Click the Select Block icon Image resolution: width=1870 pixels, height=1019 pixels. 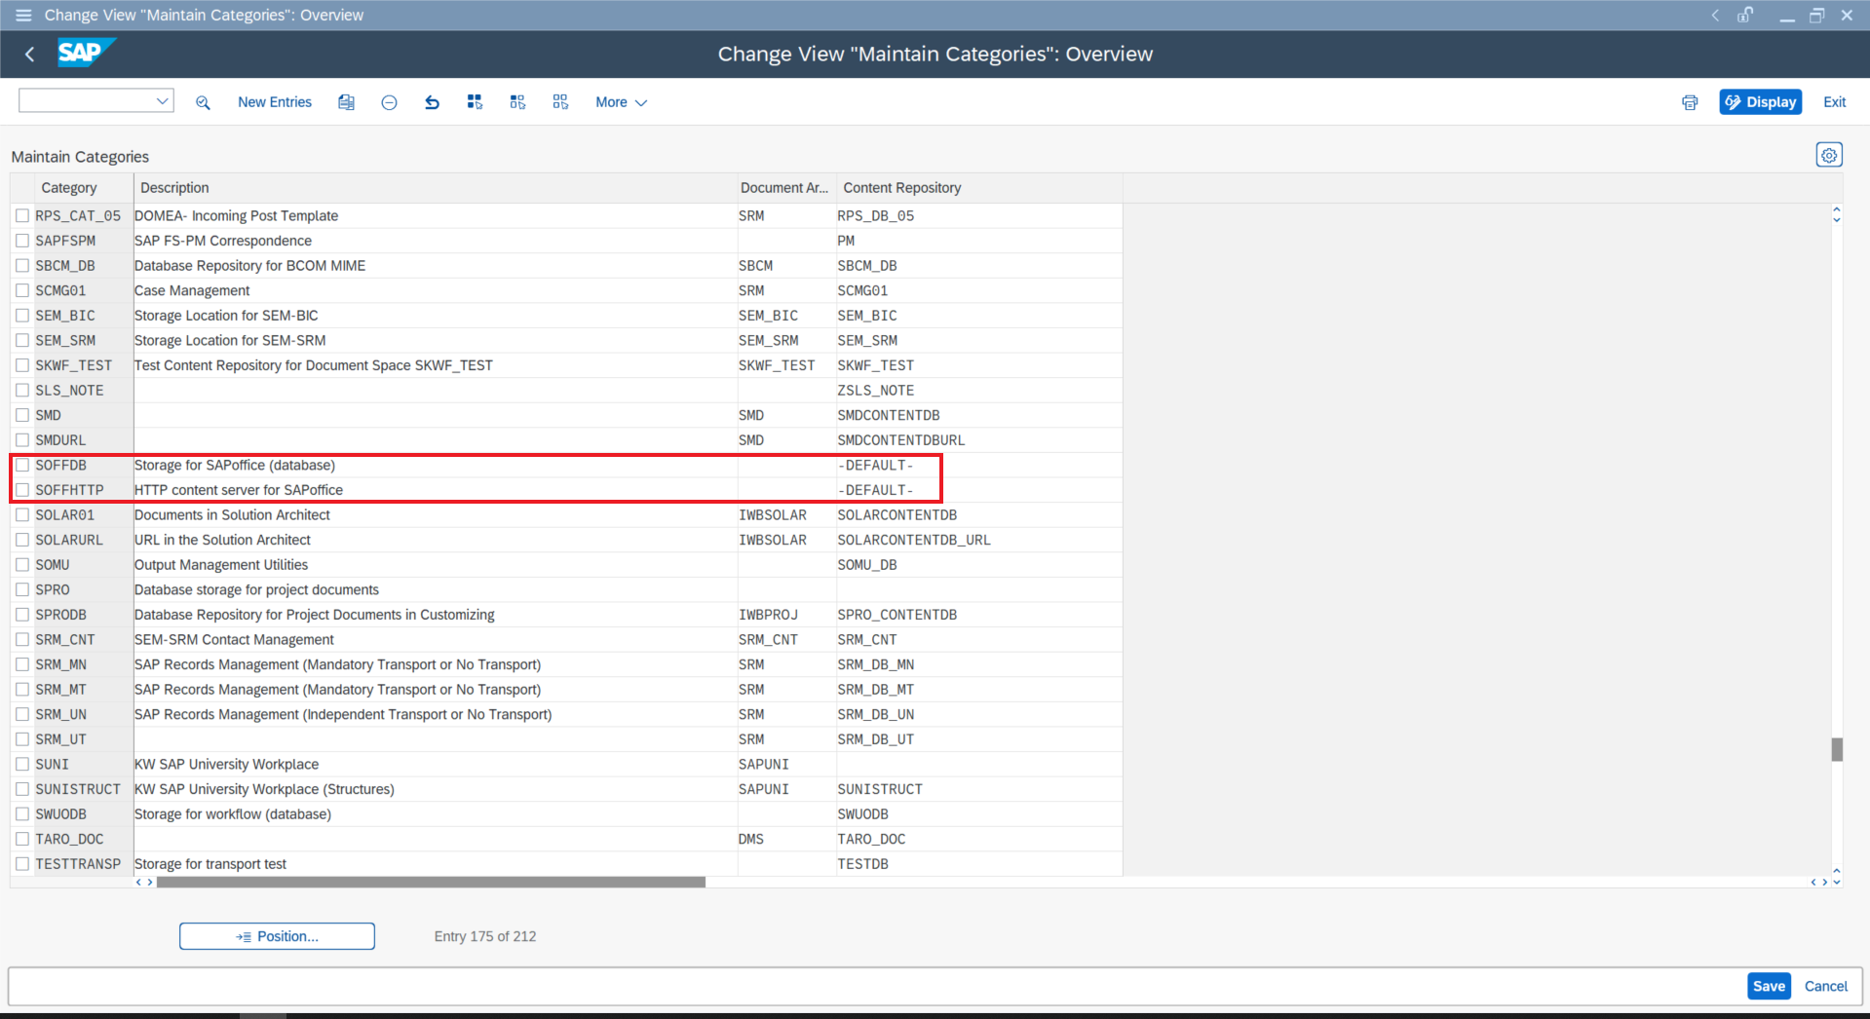pos(517,101)
